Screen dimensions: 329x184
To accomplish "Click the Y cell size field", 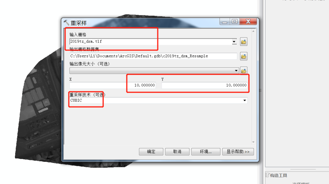I will [x=204, y=85].
